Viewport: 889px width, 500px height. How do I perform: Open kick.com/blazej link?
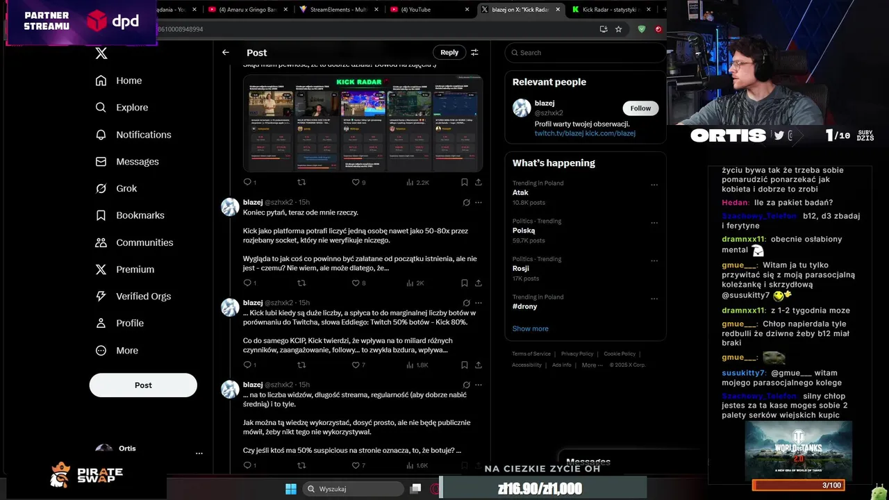610,133
